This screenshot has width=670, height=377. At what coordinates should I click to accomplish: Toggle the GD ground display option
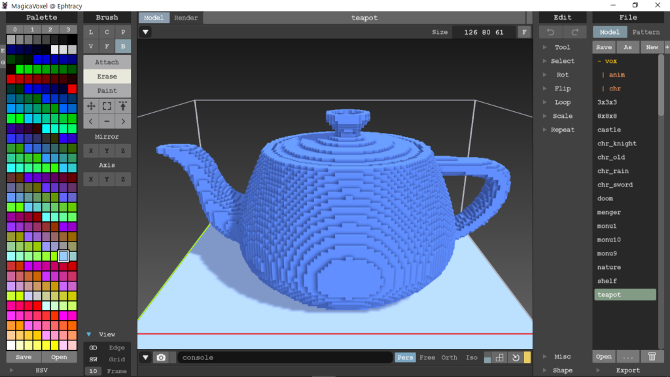tap(93, 348)
